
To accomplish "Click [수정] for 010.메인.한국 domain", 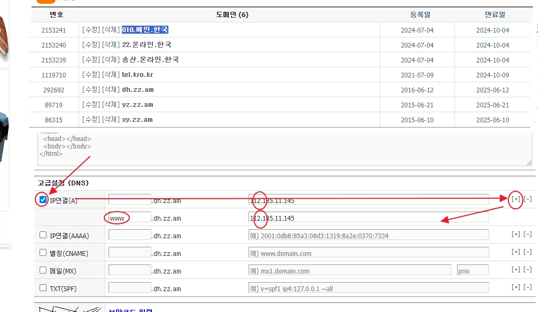I will (91, 30).
